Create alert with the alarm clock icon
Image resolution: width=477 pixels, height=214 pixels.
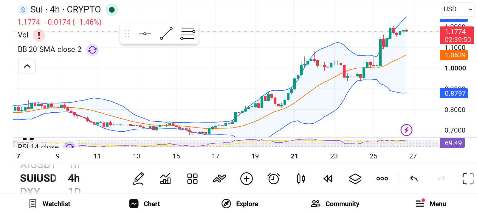(273, 179)
